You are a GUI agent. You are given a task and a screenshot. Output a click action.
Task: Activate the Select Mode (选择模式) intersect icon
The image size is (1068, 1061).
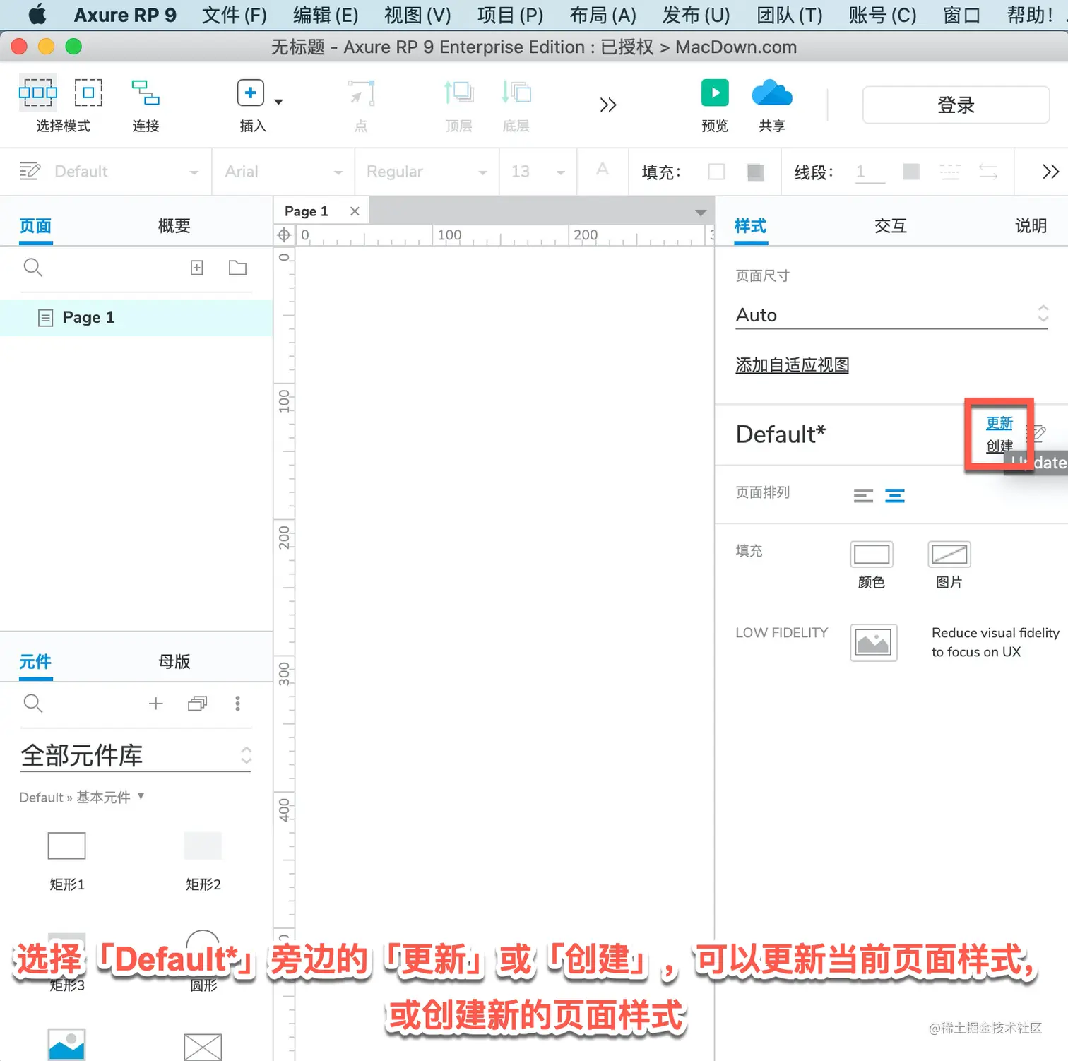coord(38,93)
